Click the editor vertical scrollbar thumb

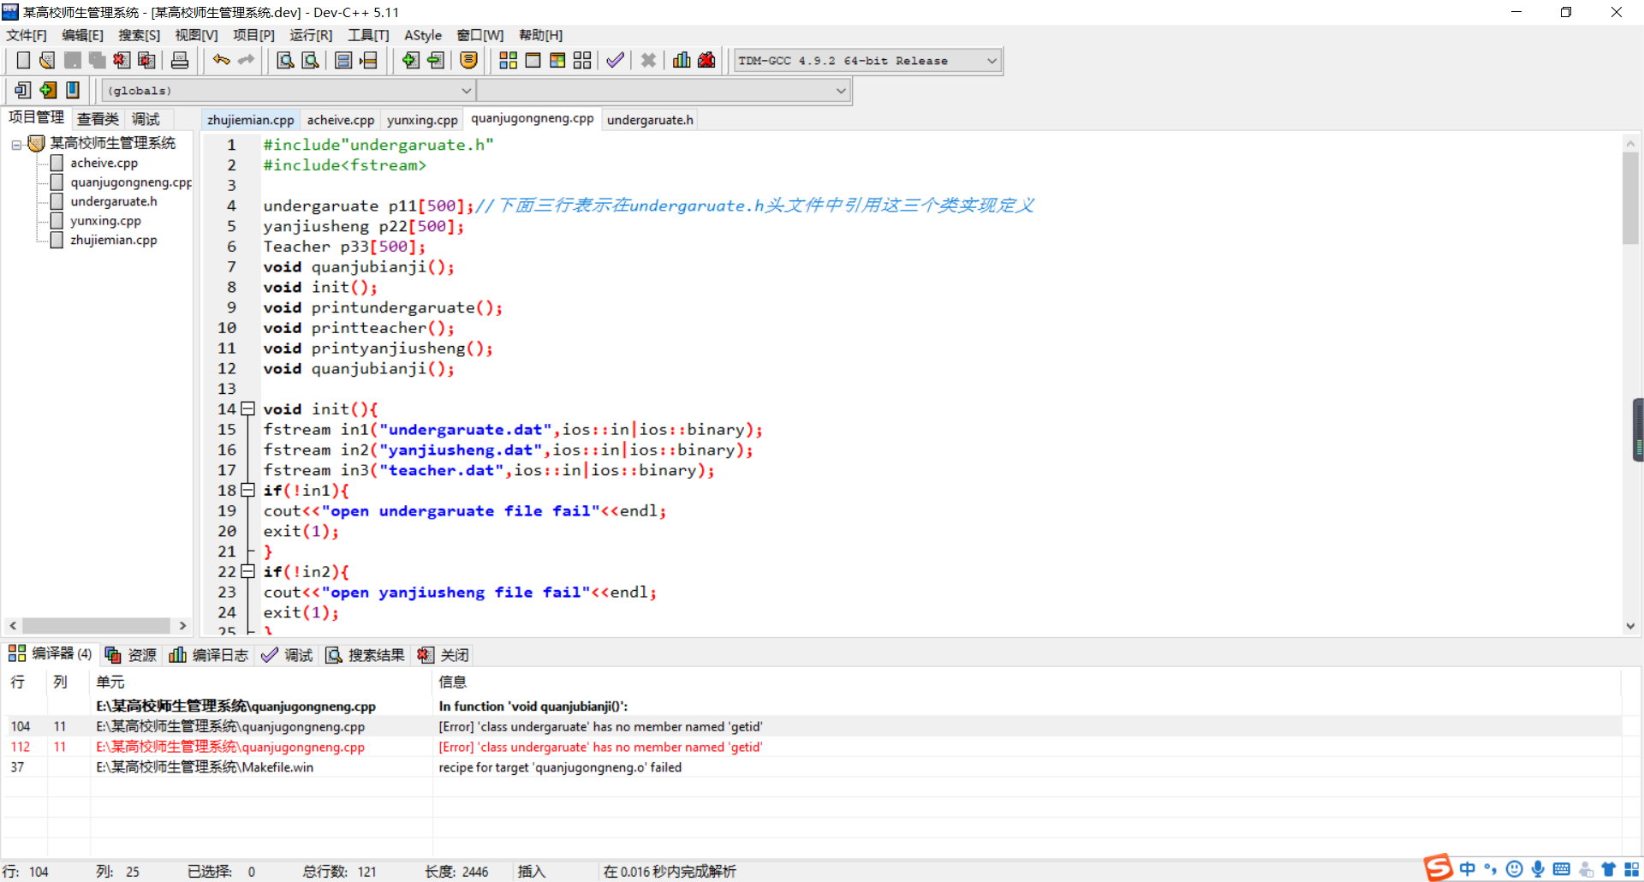point(1630,199)
